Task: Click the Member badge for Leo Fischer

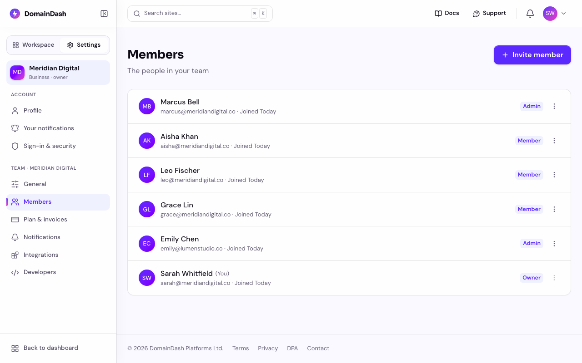Action: 529,175
